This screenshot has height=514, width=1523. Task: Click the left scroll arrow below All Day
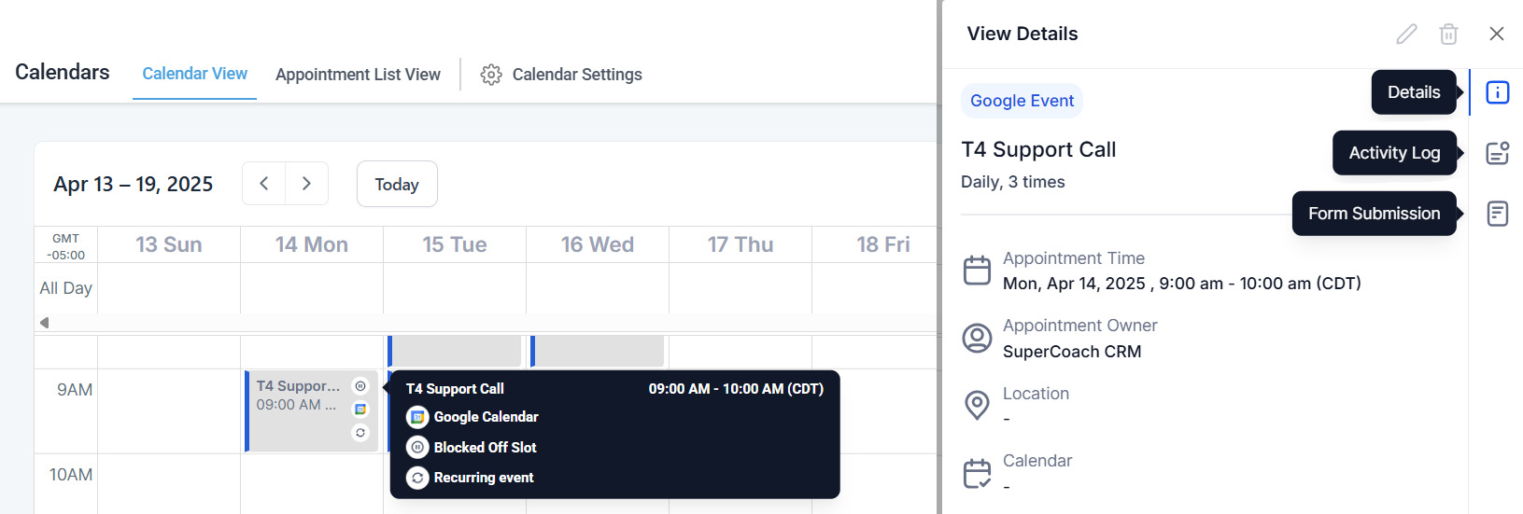click(44, 323)
